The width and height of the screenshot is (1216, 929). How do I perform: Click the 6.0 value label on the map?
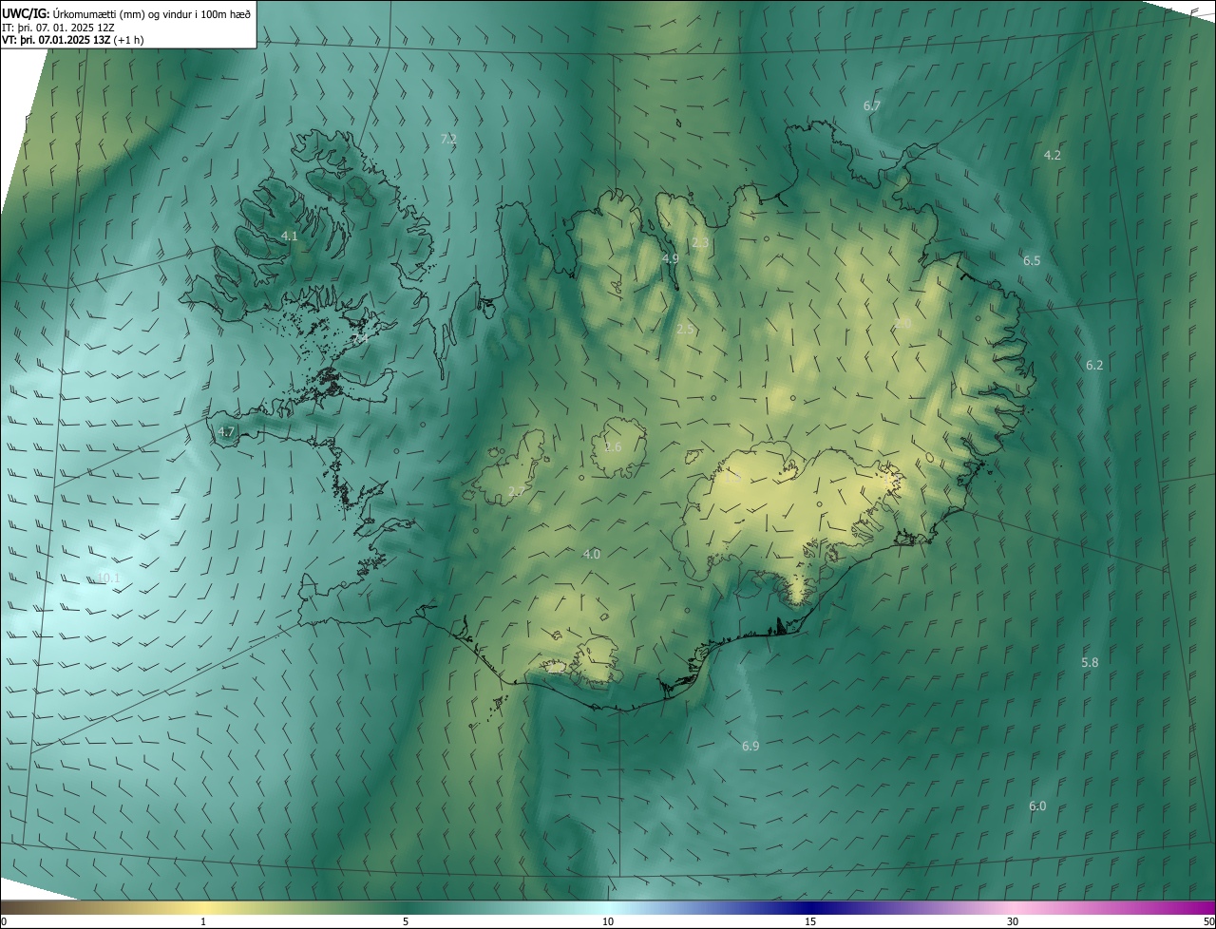pyautogui.click(x=1037, y=806)
